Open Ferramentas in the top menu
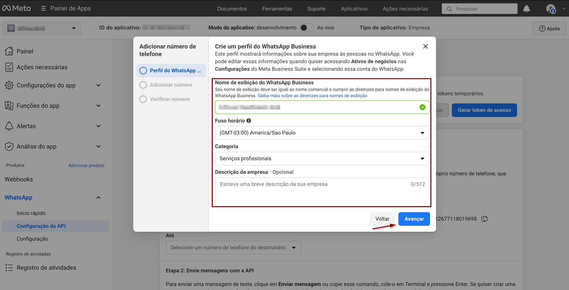 [x=277, y=9]
